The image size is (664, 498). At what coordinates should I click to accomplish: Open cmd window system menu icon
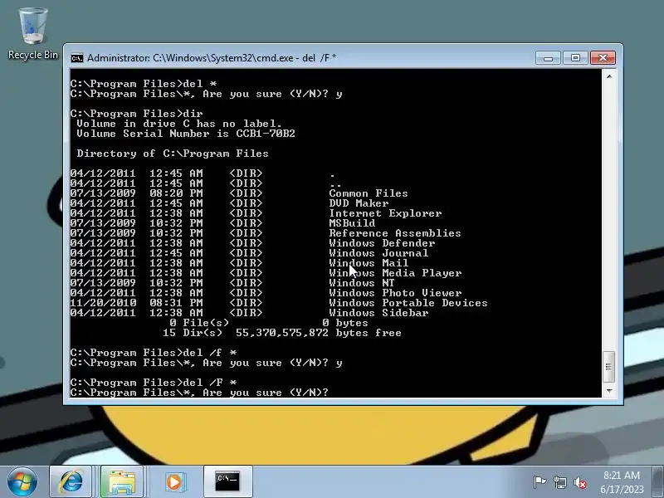(77, 58)
